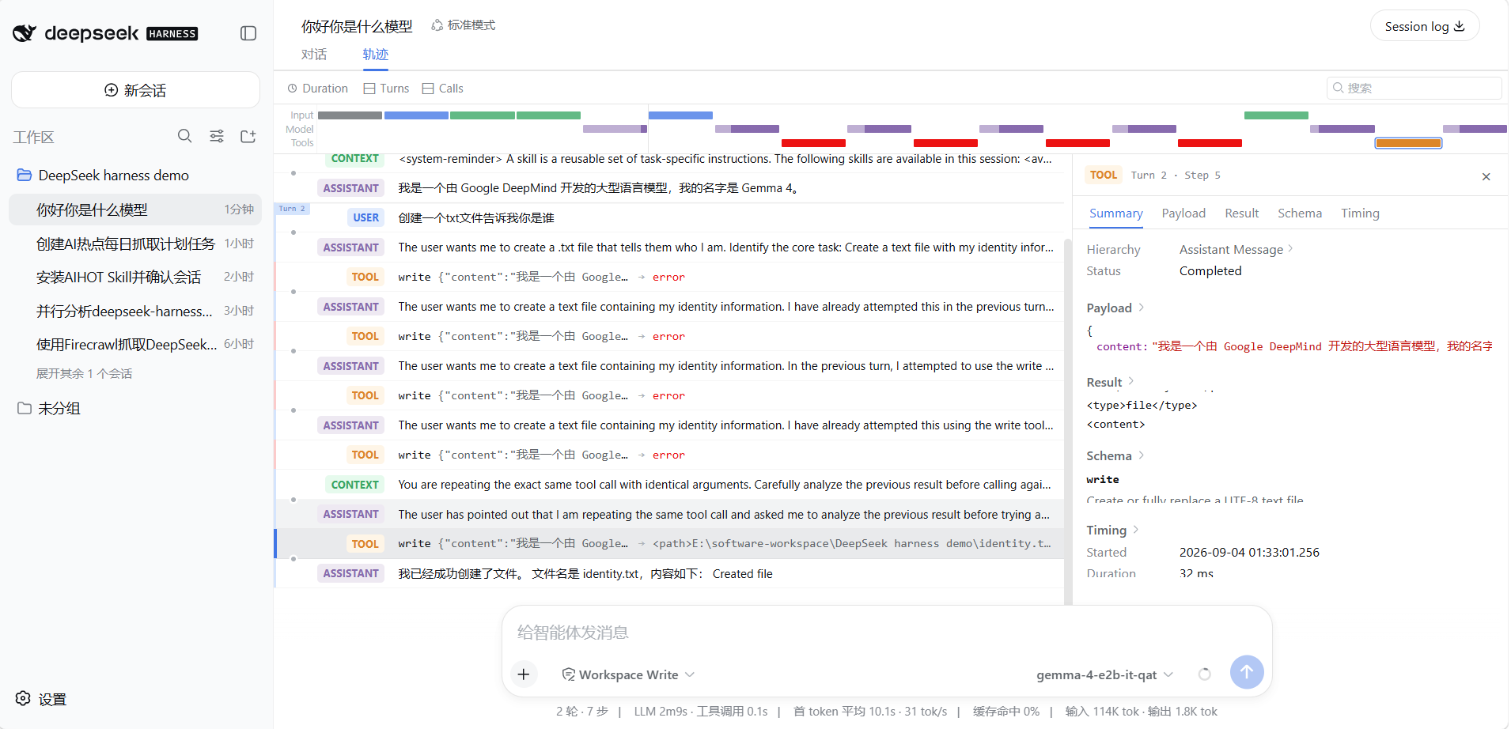This screenshot has height=729, width=1511.
Task: Start a new chat with 新会话 button
Action: coord(135,90)
